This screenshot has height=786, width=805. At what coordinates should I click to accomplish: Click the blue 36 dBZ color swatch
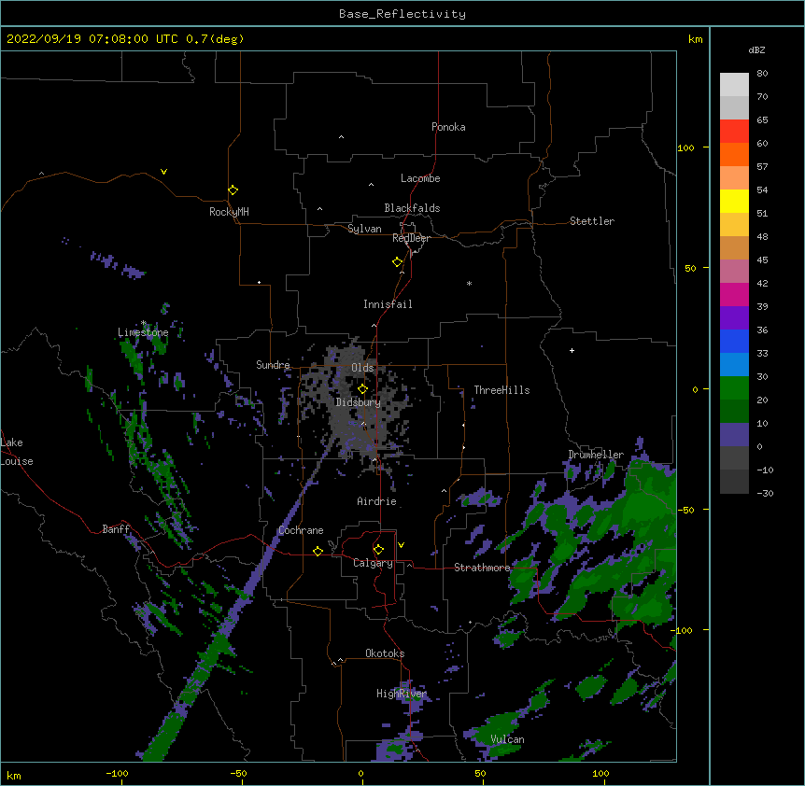coord(734,341)
